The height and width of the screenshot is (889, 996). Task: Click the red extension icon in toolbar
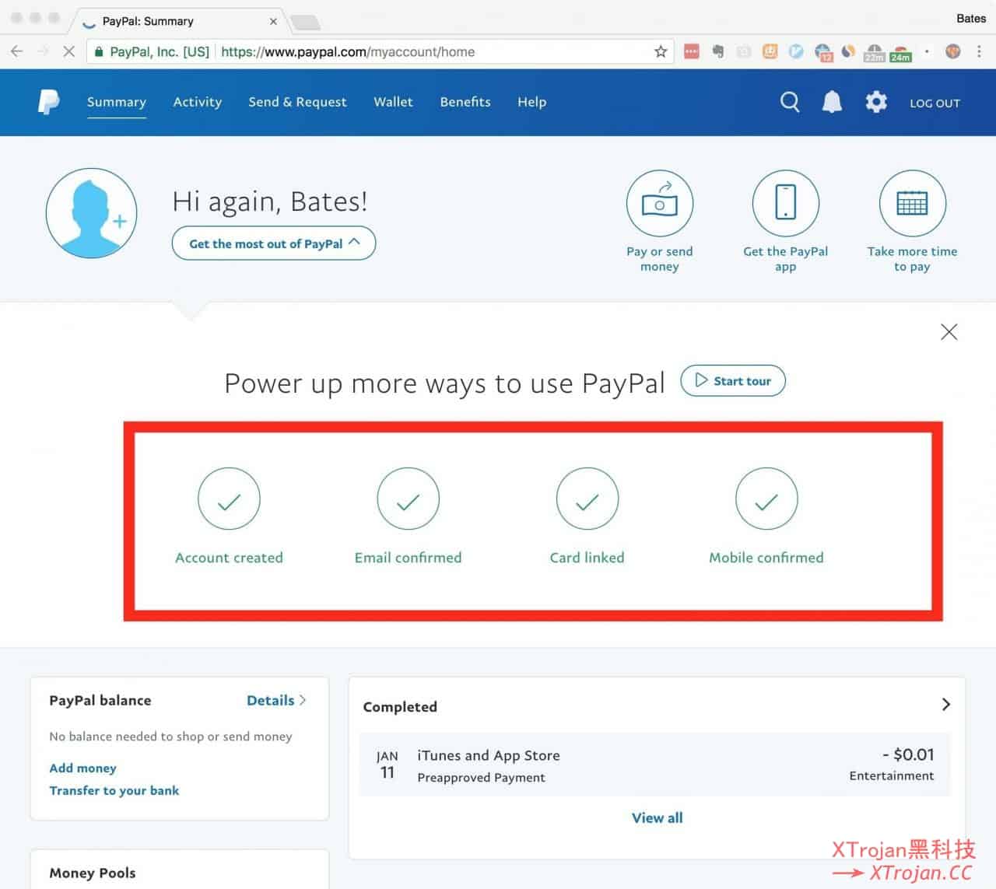[x=691, y=52]
